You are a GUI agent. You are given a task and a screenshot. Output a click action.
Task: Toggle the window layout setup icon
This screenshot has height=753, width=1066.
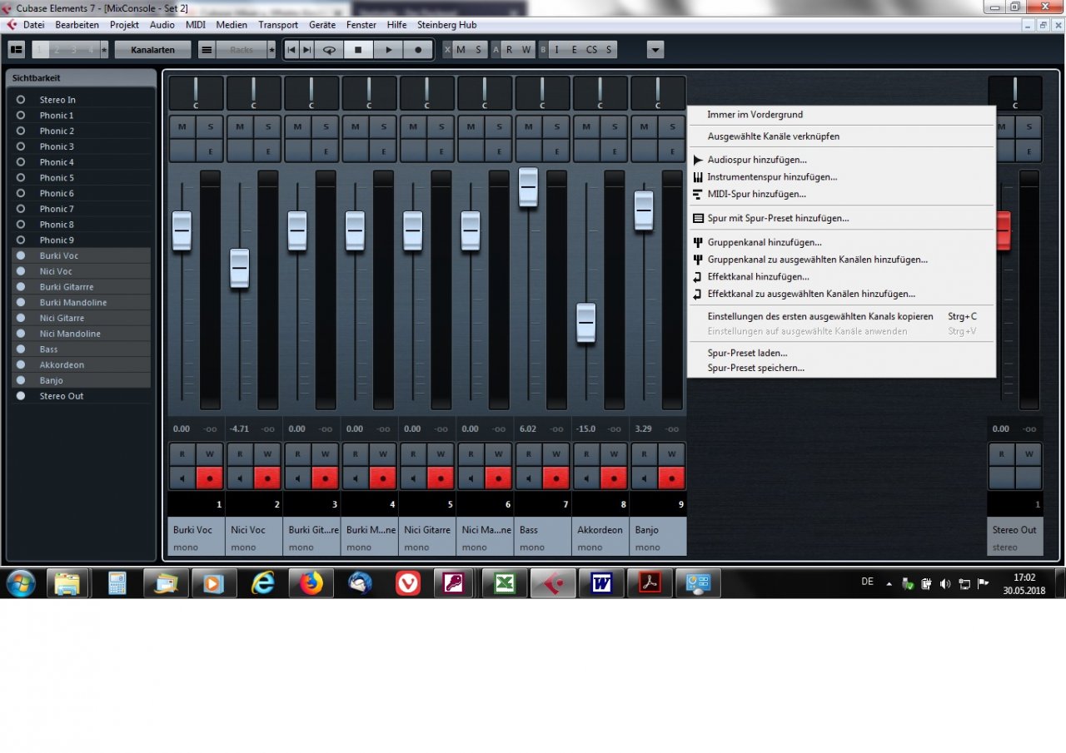tap(17, 50)
